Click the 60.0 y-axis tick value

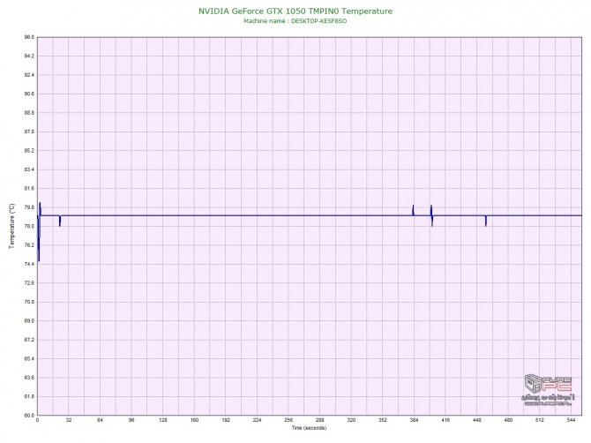click(29, 416)
